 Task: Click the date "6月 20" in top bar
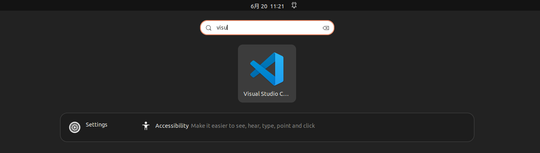tap(259, 6)
